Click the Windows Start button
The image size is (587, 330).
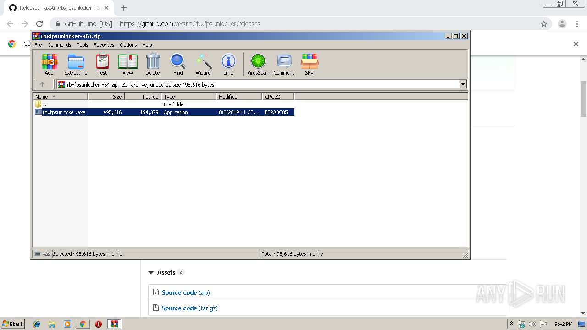(x=12, y=324)
